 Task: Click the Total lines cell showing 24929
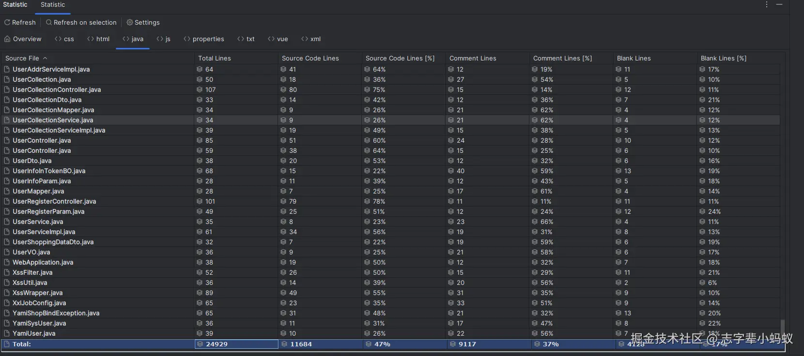click(x=236, y=344)
